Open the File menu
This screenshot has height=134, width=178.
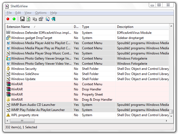point(9,13)
